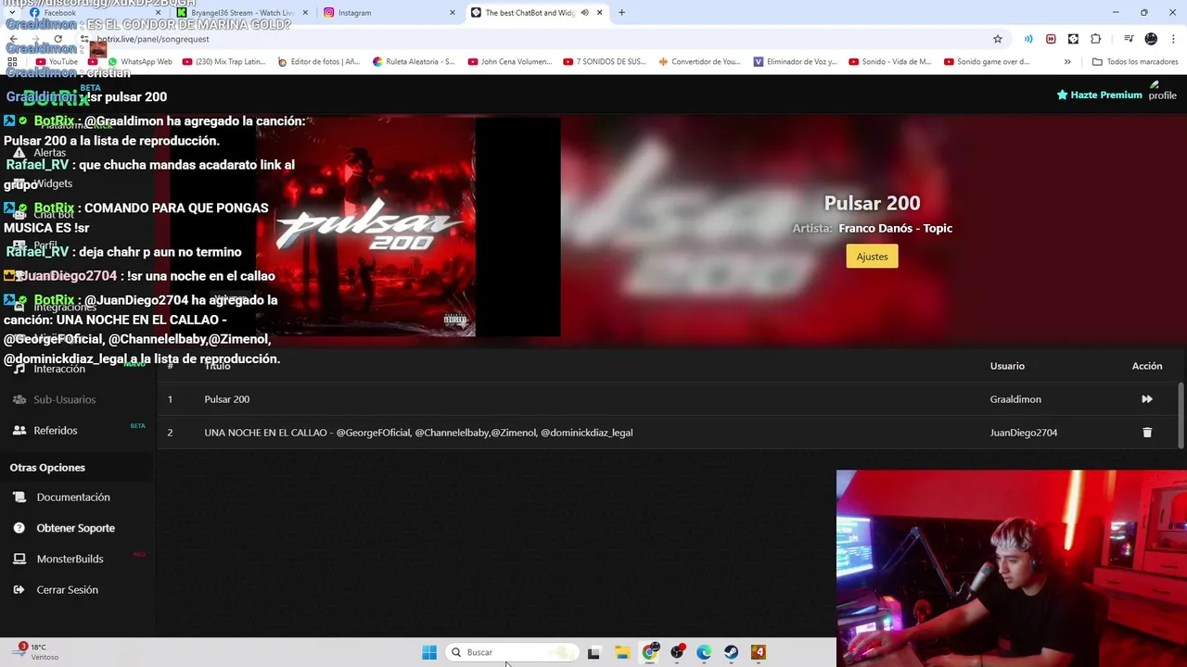The height and width of the screenshot is (667, 1187).
Task: Click the user Graaldimon in the table
Action: pos(1015,399)
